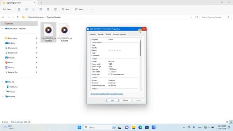This screenshot has width=233, height=131.
Task: Switch to General tab in Properties
Action: pos(92,35)
